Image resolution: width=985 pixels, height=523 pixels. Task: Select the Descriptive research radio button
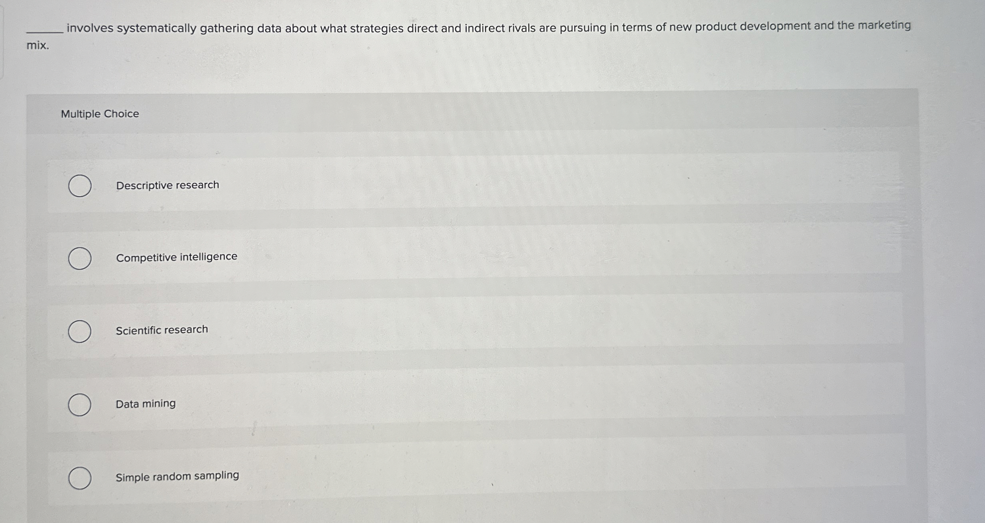[x=80, y=186]
